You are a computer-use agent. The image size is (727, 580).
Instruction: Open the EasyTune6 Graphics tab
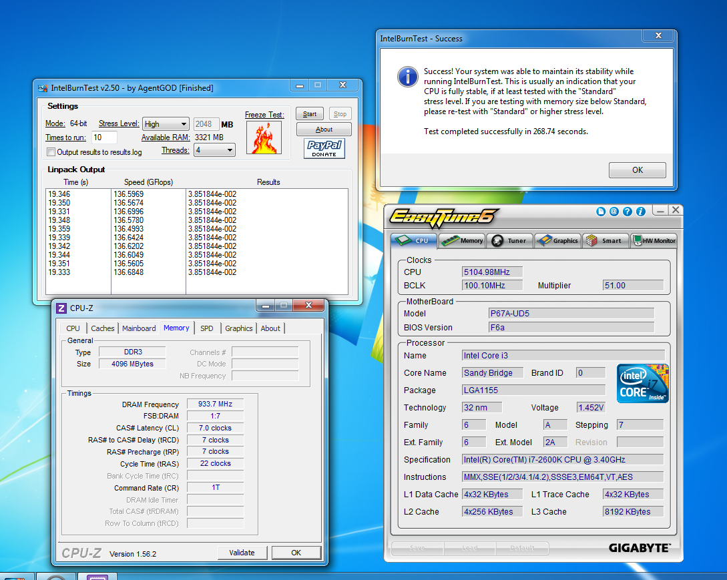(x=557, y=241)
